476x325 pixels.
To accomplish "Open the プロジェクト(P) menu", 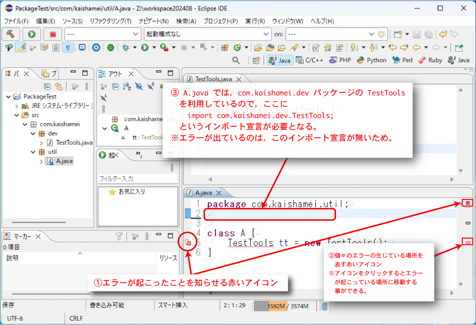I will (220, 21).
